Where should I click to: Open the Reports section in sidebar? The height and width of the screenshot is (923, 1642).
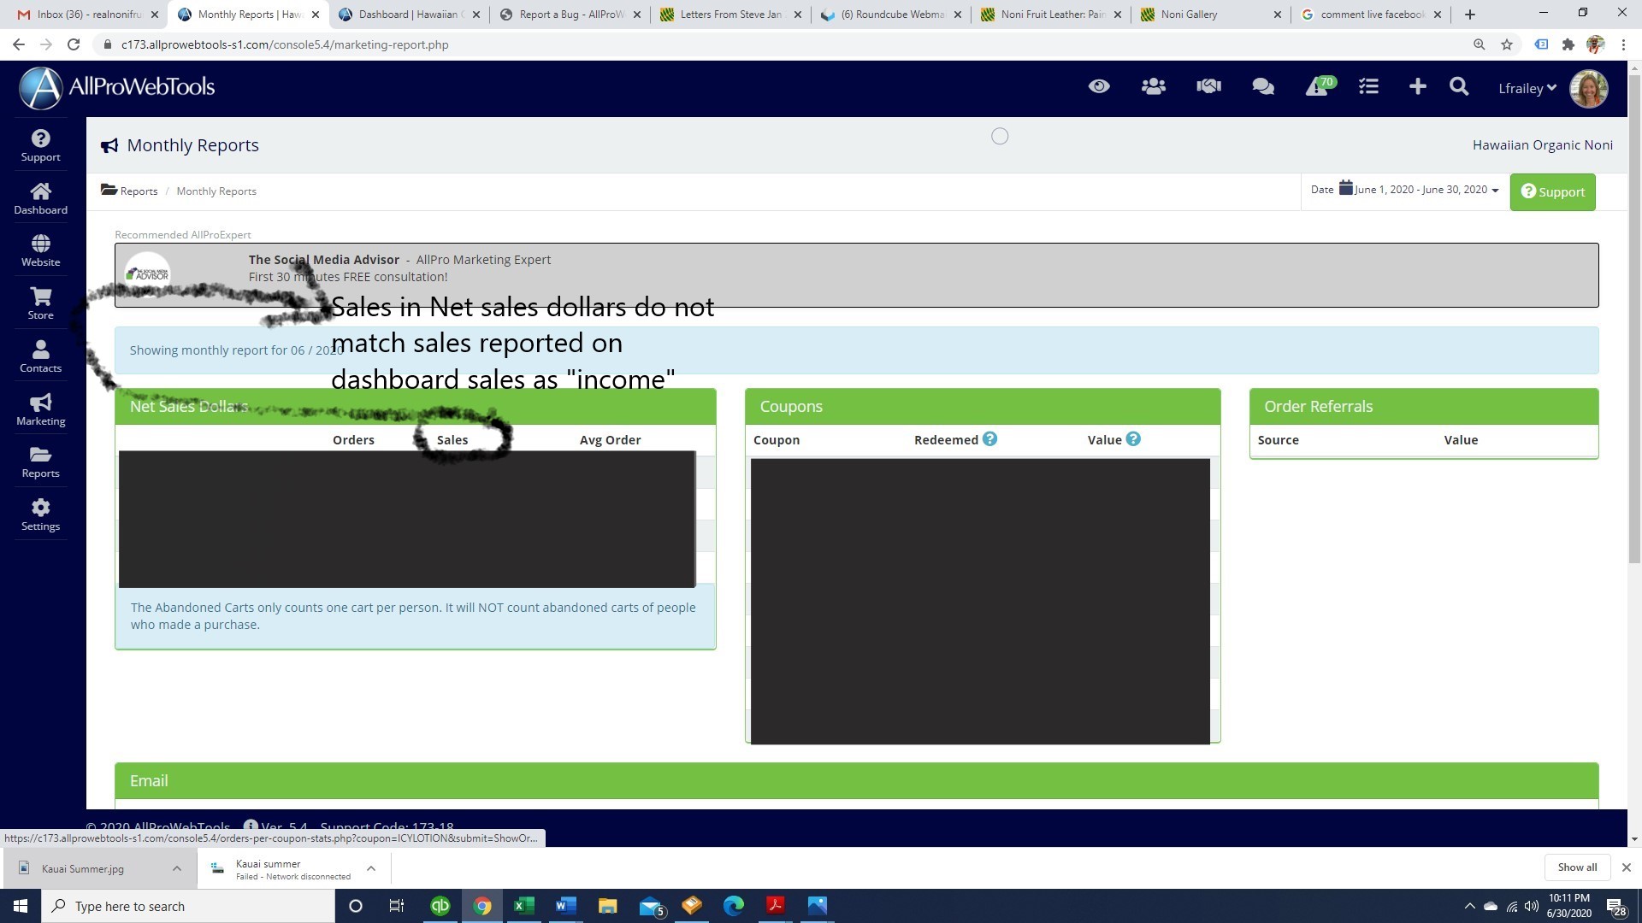pos(40,462)
